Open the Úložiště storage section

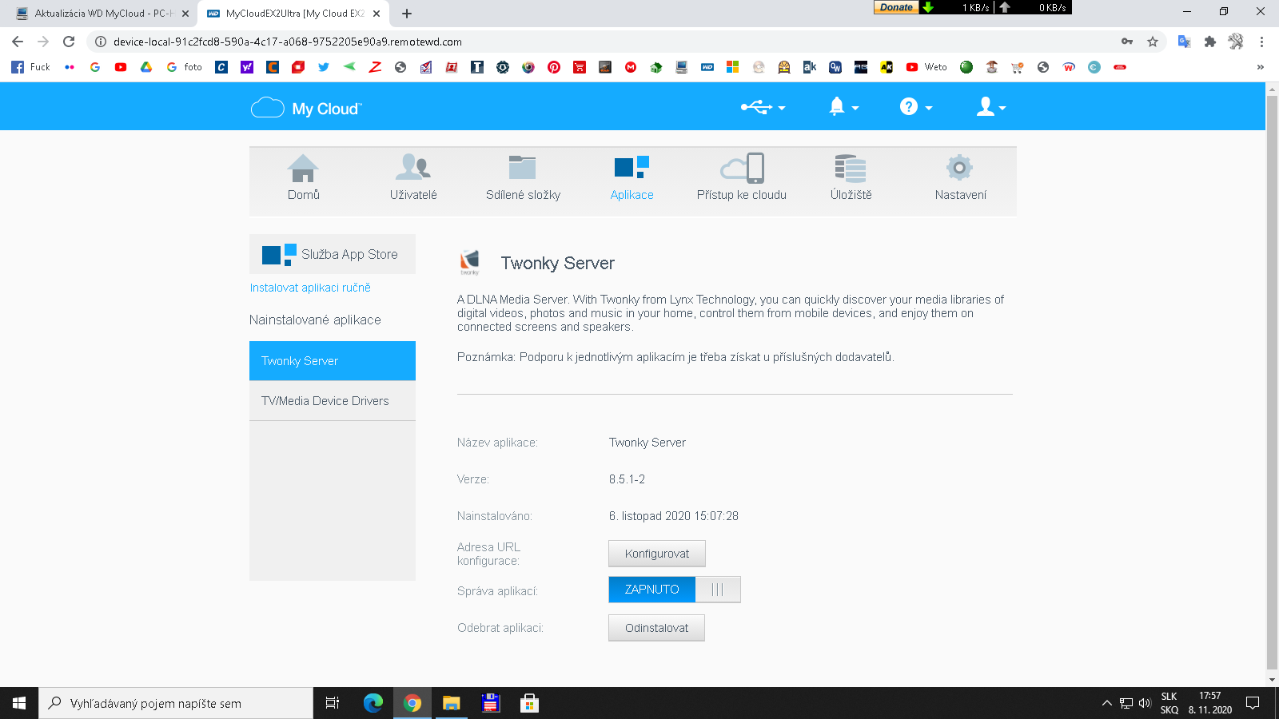pyautogui.click(x=851, y=178)
